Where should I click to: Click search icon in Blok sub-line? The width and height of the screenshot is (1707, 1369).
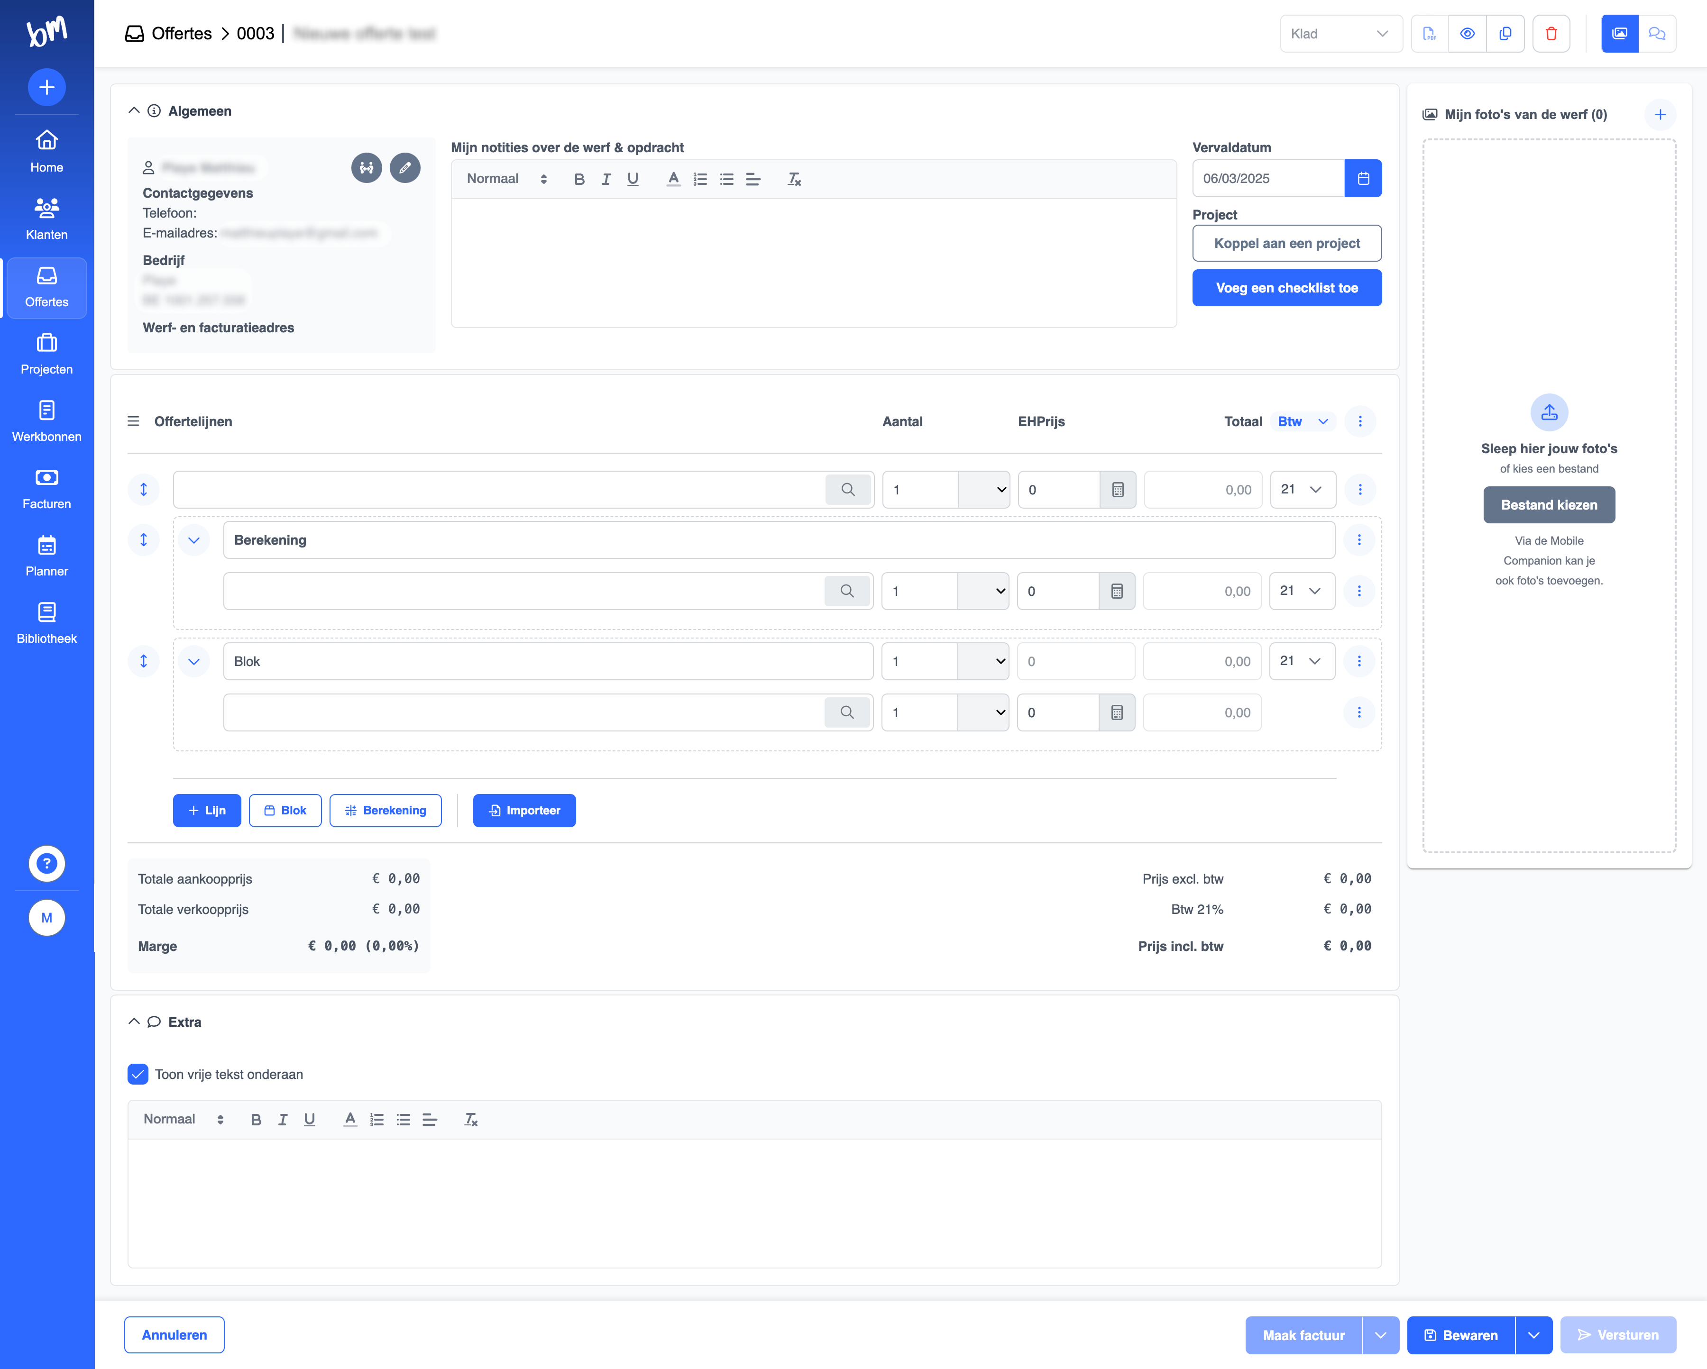(846, 712)
